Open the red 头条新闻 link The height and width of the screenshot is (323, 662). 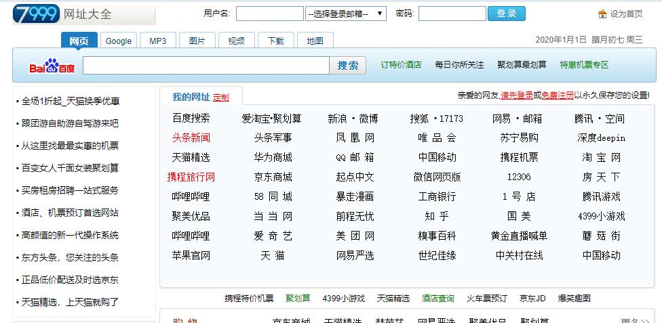(191, 138)
